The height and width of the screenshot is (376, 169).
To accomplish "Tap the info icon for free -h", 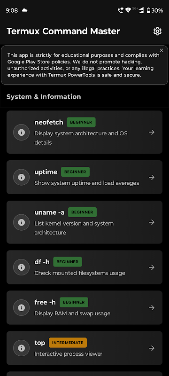I will (x=22, y=307).
